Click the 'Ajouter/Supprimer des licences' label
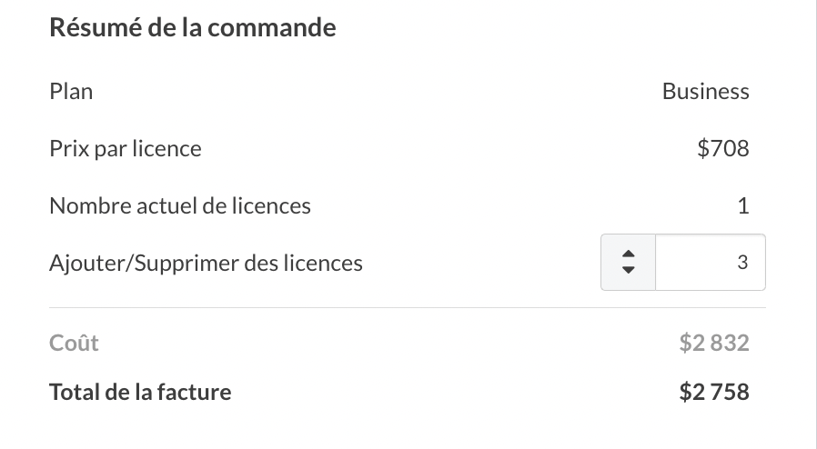This screenshot has width=817, height=449. click(x=206, y=264)
